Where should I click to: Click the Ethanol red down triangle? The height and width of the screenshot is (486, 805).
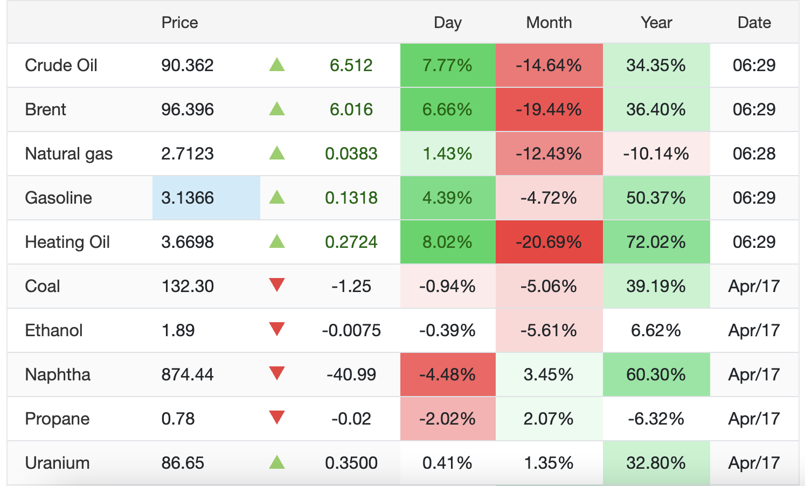coord(276,329)
